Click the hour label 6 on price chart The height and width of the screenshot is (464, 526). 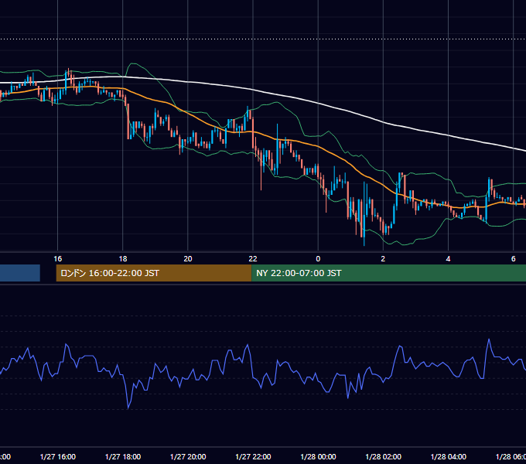click(514, 258)
